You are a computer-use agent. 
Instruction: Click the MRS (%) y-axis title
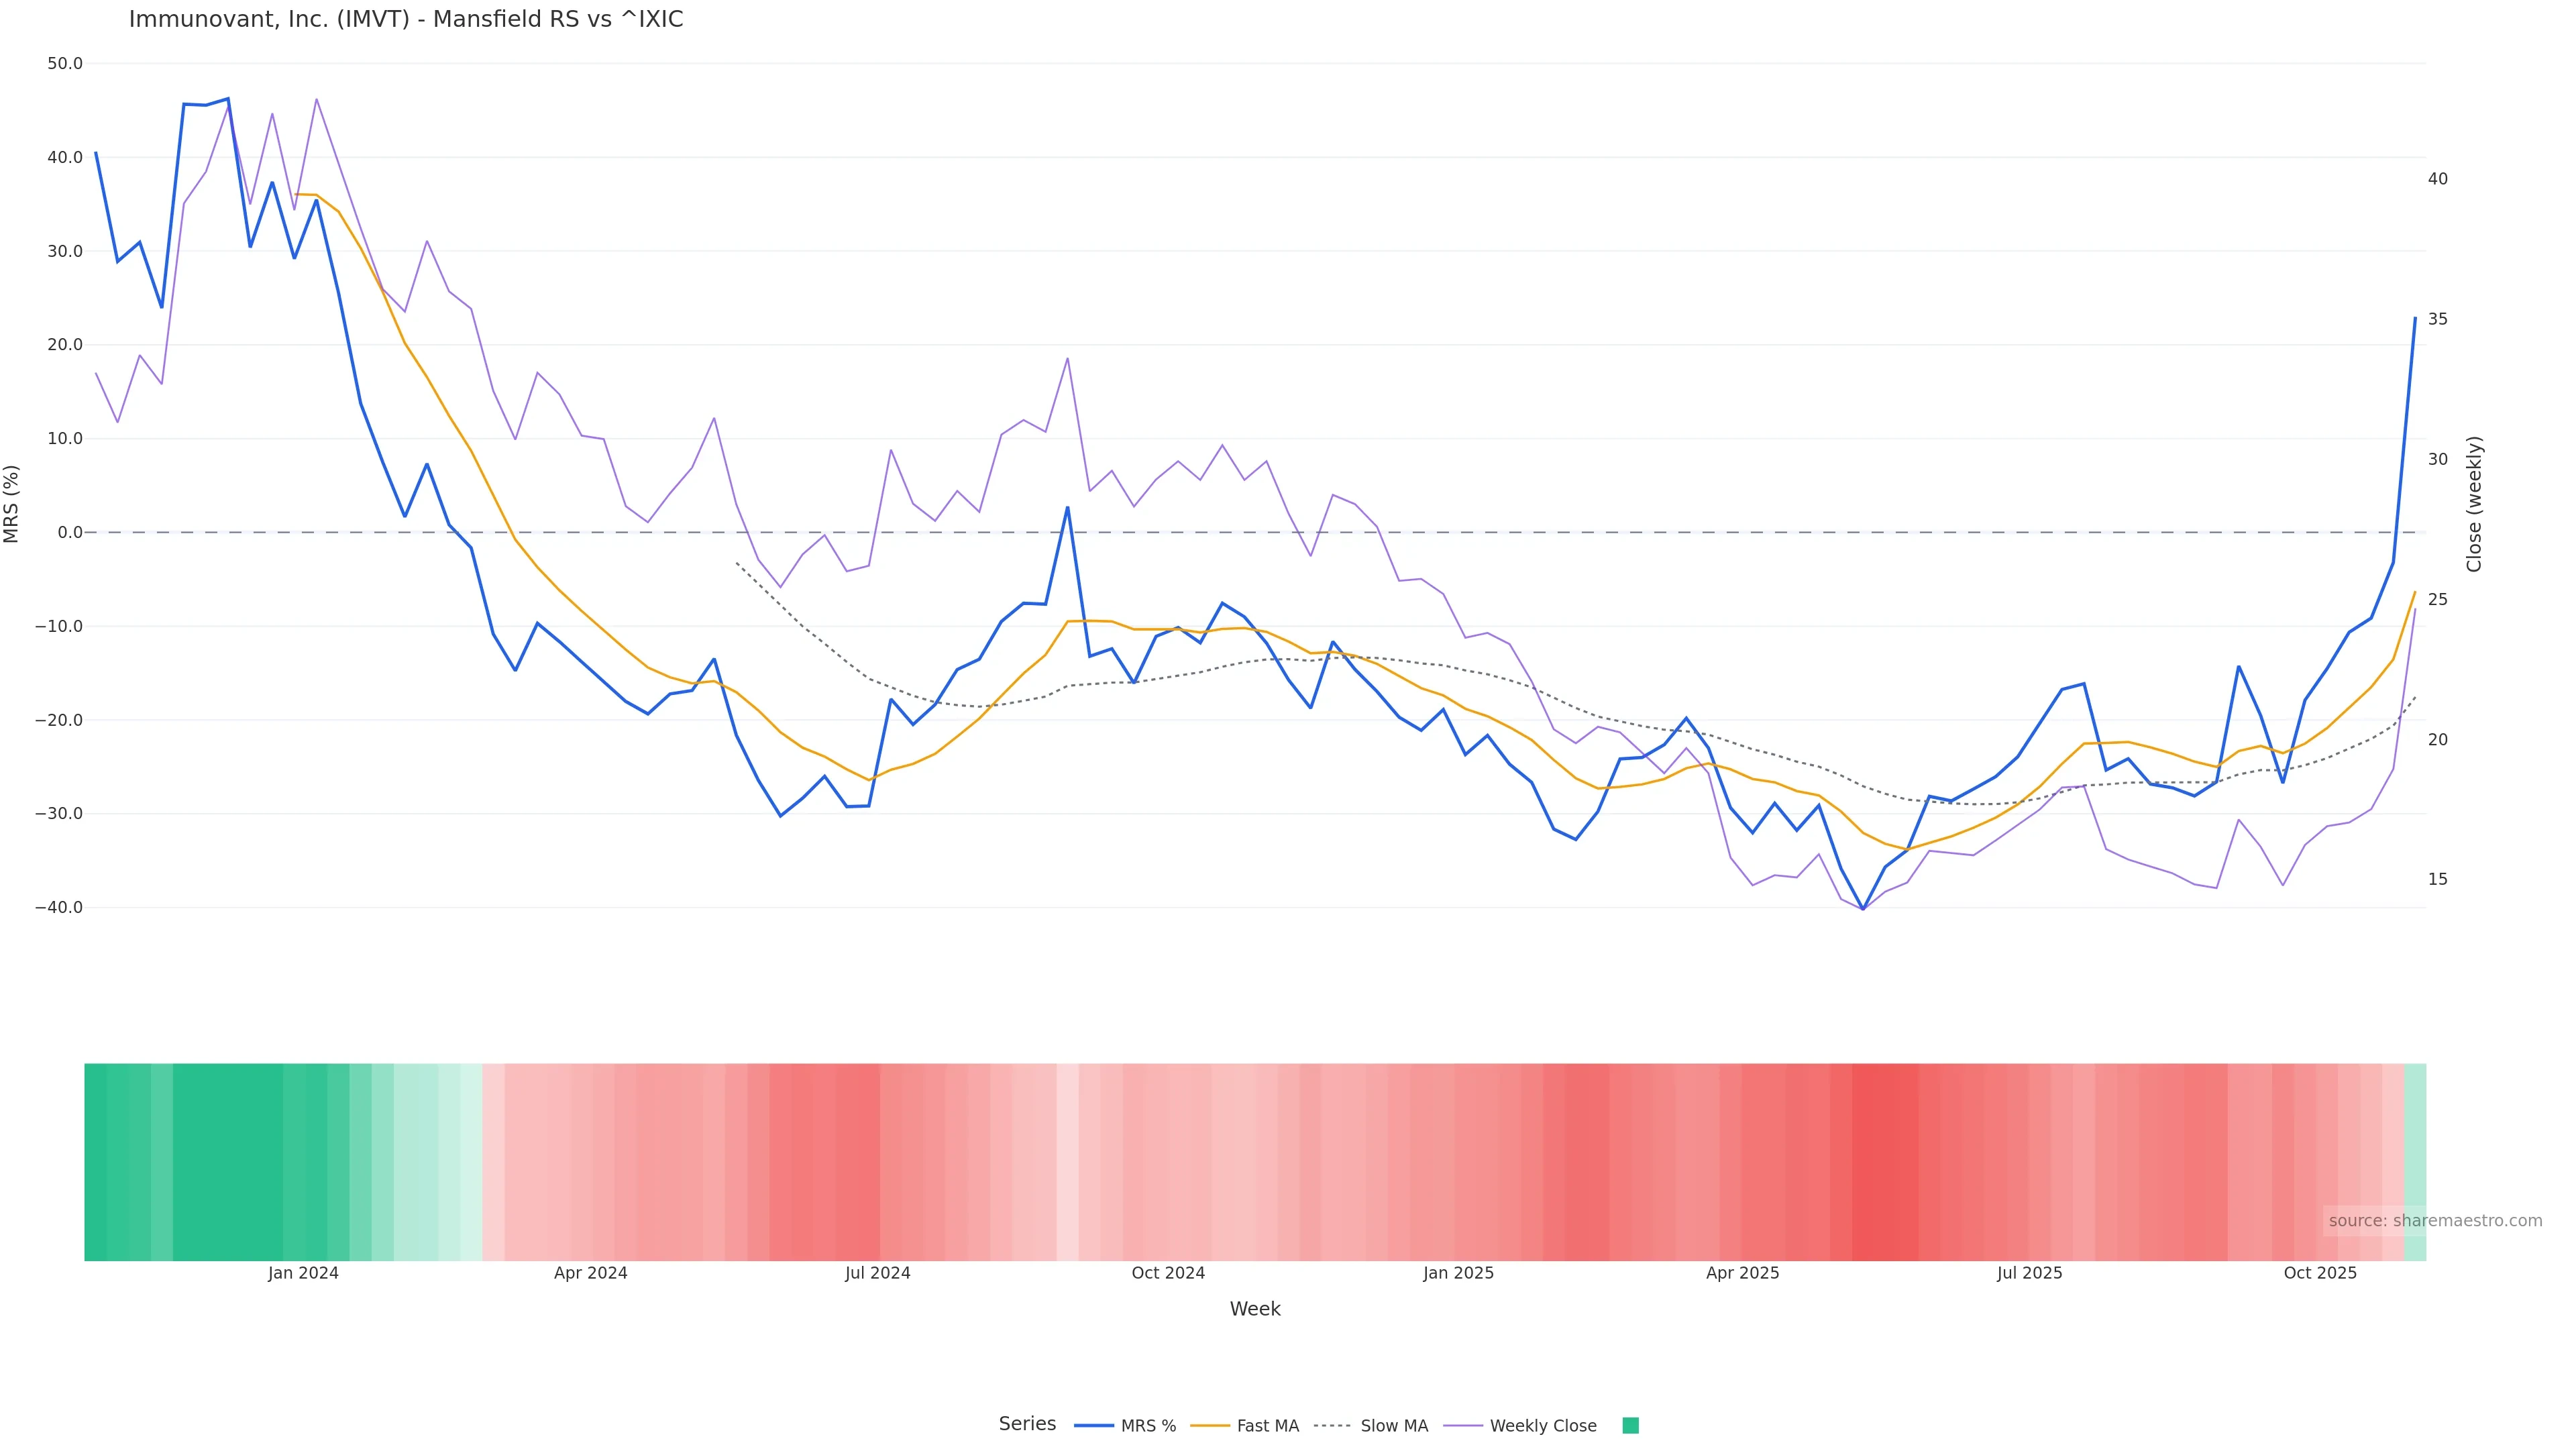(x=12, y=503)
